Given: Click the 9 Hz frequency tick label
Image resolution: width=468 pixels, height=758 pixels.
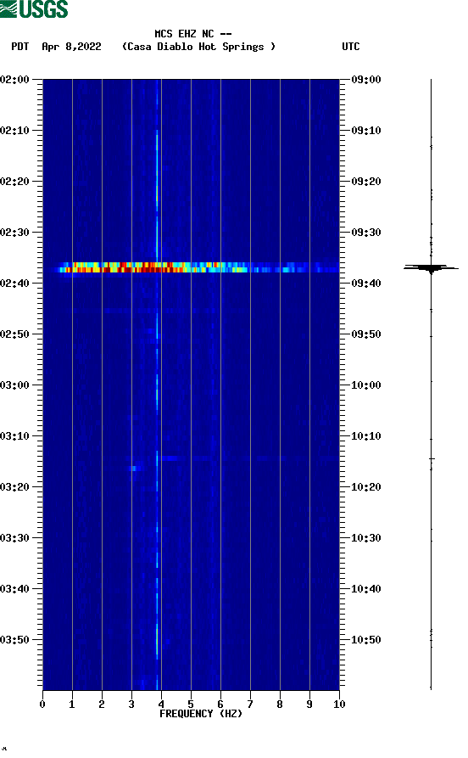Looking at the screenshot, I should (x=309, y=704).
